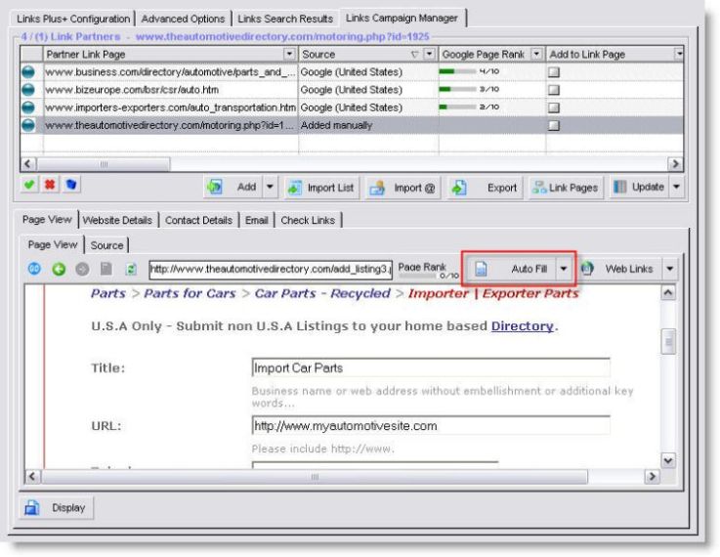720x557 pixels.
Task: Tick Add to Link Page for importers-exporters.com
Action: point(554,107)
